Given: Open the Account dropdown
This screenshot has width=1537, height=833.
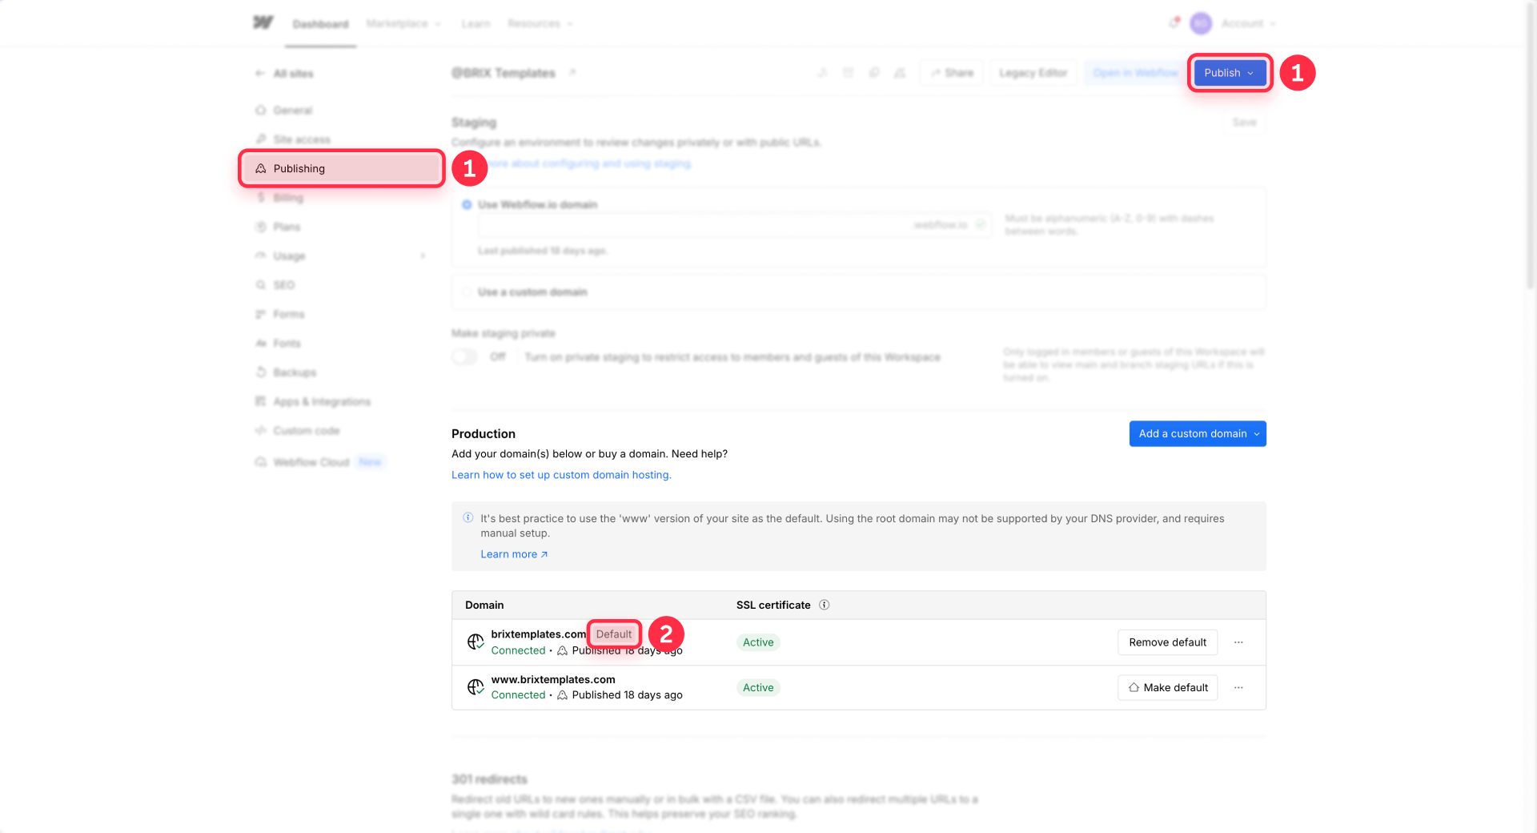Looking at the screenshot, I should (x=1248, y=24).
